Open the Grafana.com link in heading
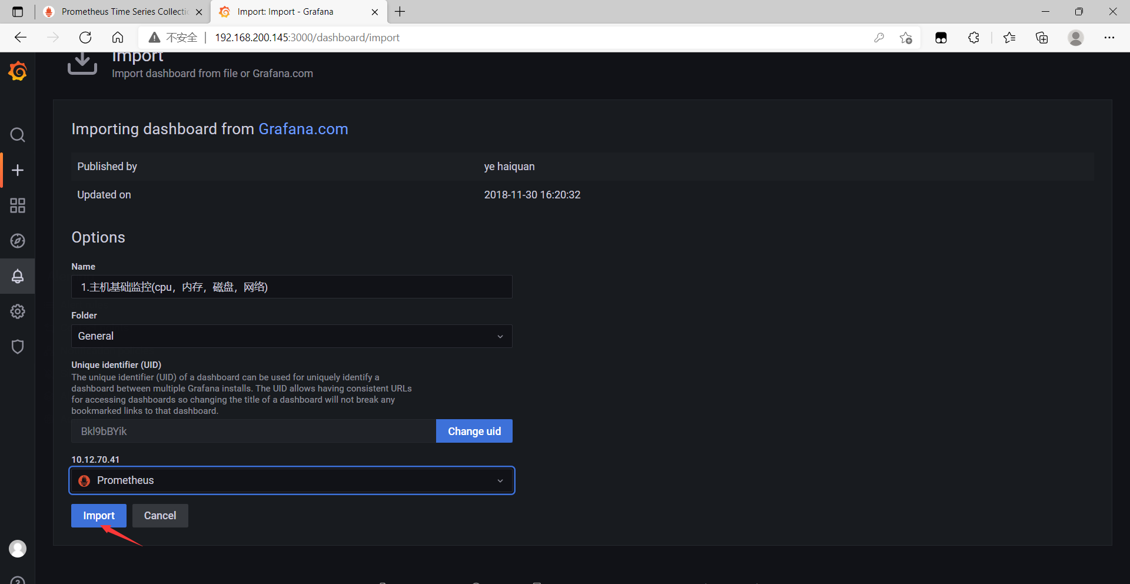Screen dimensions: 1130x584 pos(303,129)
